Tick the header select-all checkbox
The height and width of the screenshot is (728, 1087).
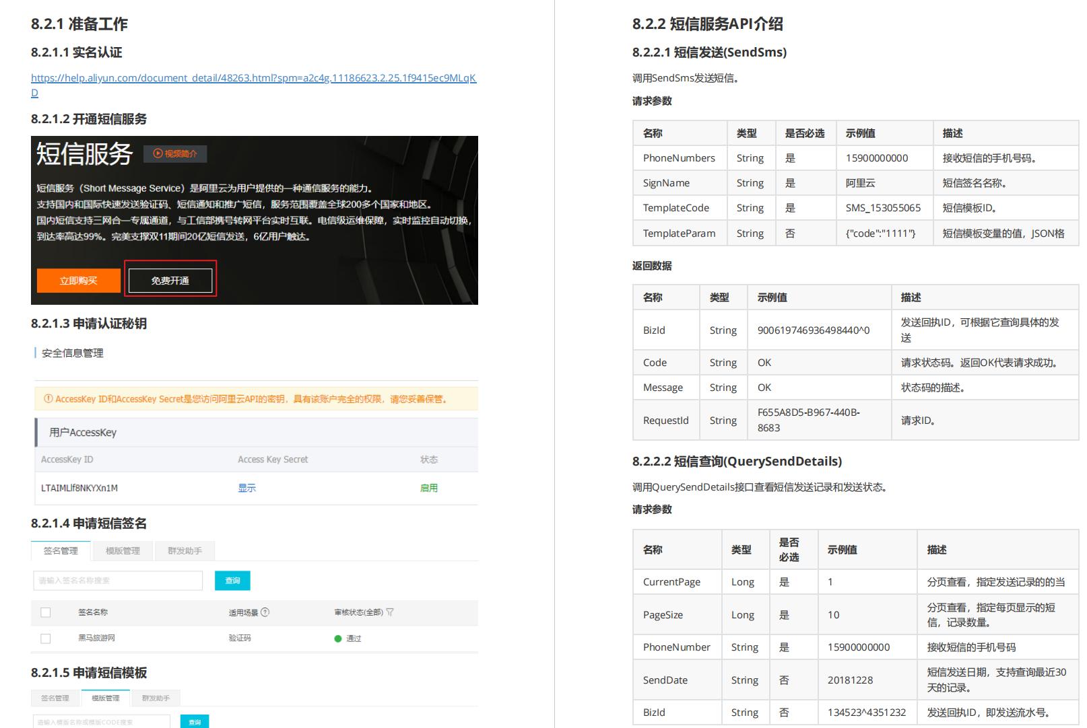[x=46, y=612]
